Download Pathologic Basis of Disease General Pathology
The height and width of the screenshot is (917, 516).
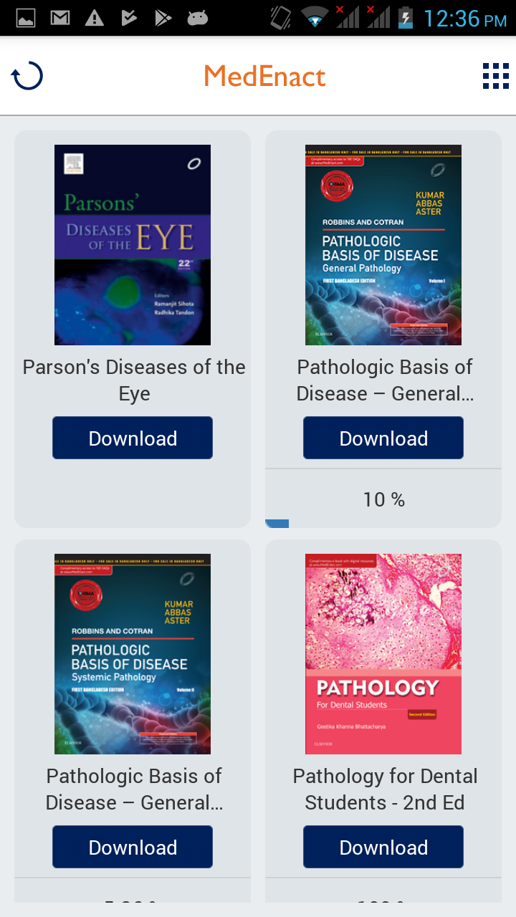tap(383, 438)
